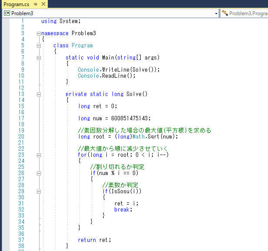268x251 pixels.
Task: Select the Program.cs document tab
Action: (17, 4)
